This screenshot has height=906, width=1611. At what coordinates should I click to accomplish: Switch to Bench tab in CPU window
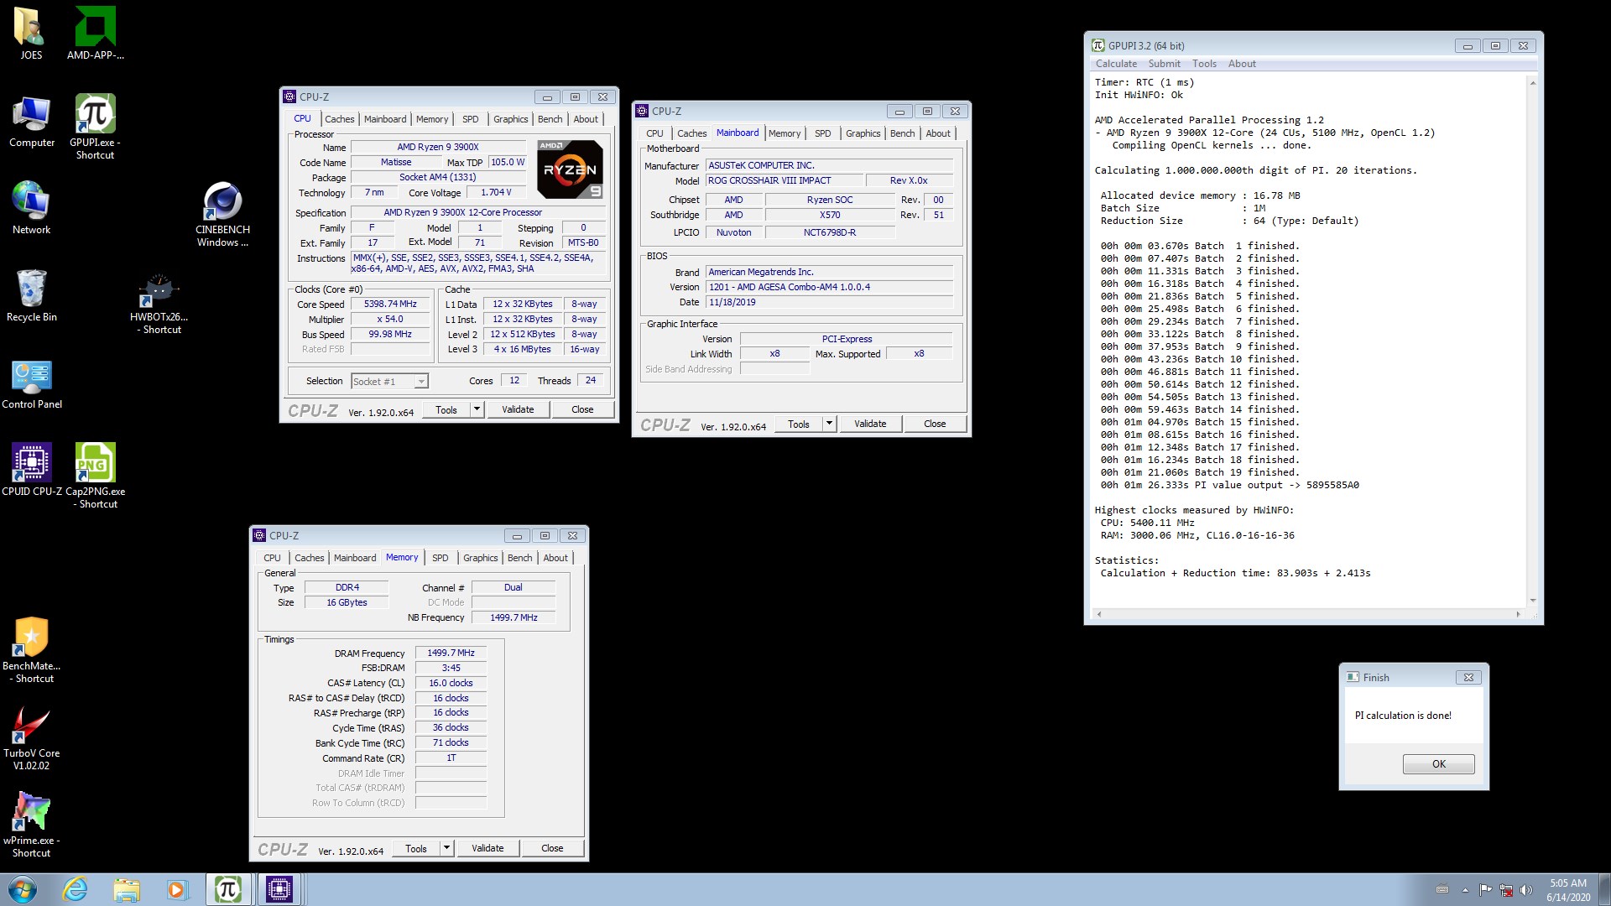(x=550, y=119)
